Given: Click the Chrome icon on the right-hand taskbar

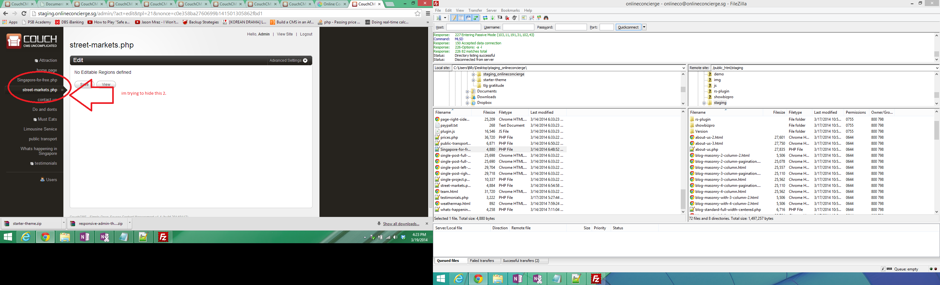Looking at the screenshot, I should tap(478, 279).
